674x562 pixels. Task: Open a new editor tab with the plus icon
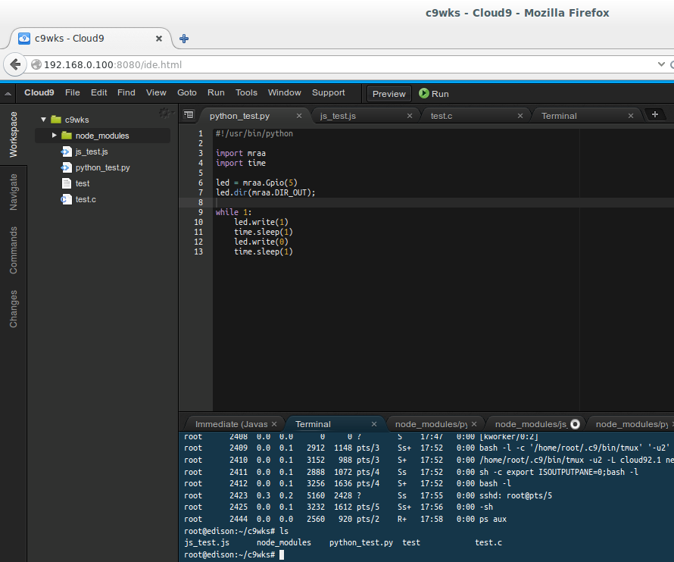[x=656, y=115]
